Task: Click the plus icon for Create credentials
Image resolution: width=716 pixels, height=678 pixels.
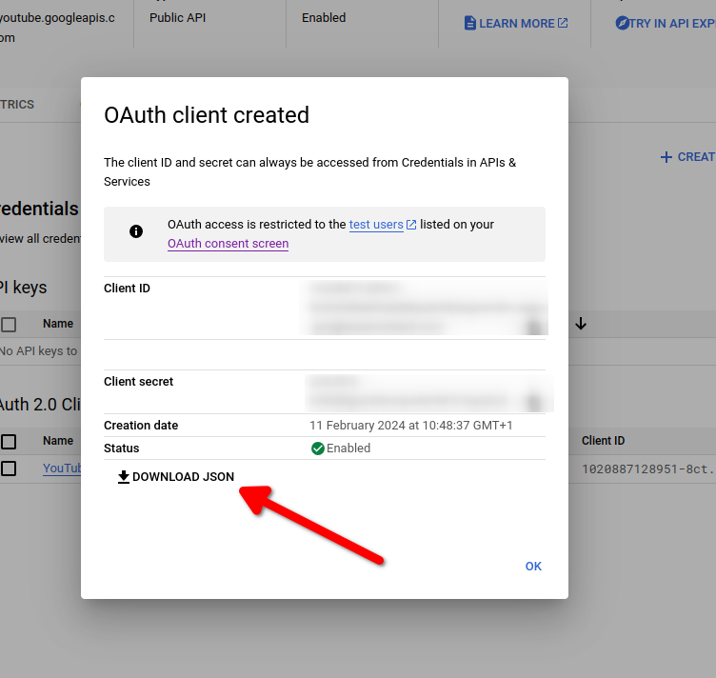Action: [666, 157]
